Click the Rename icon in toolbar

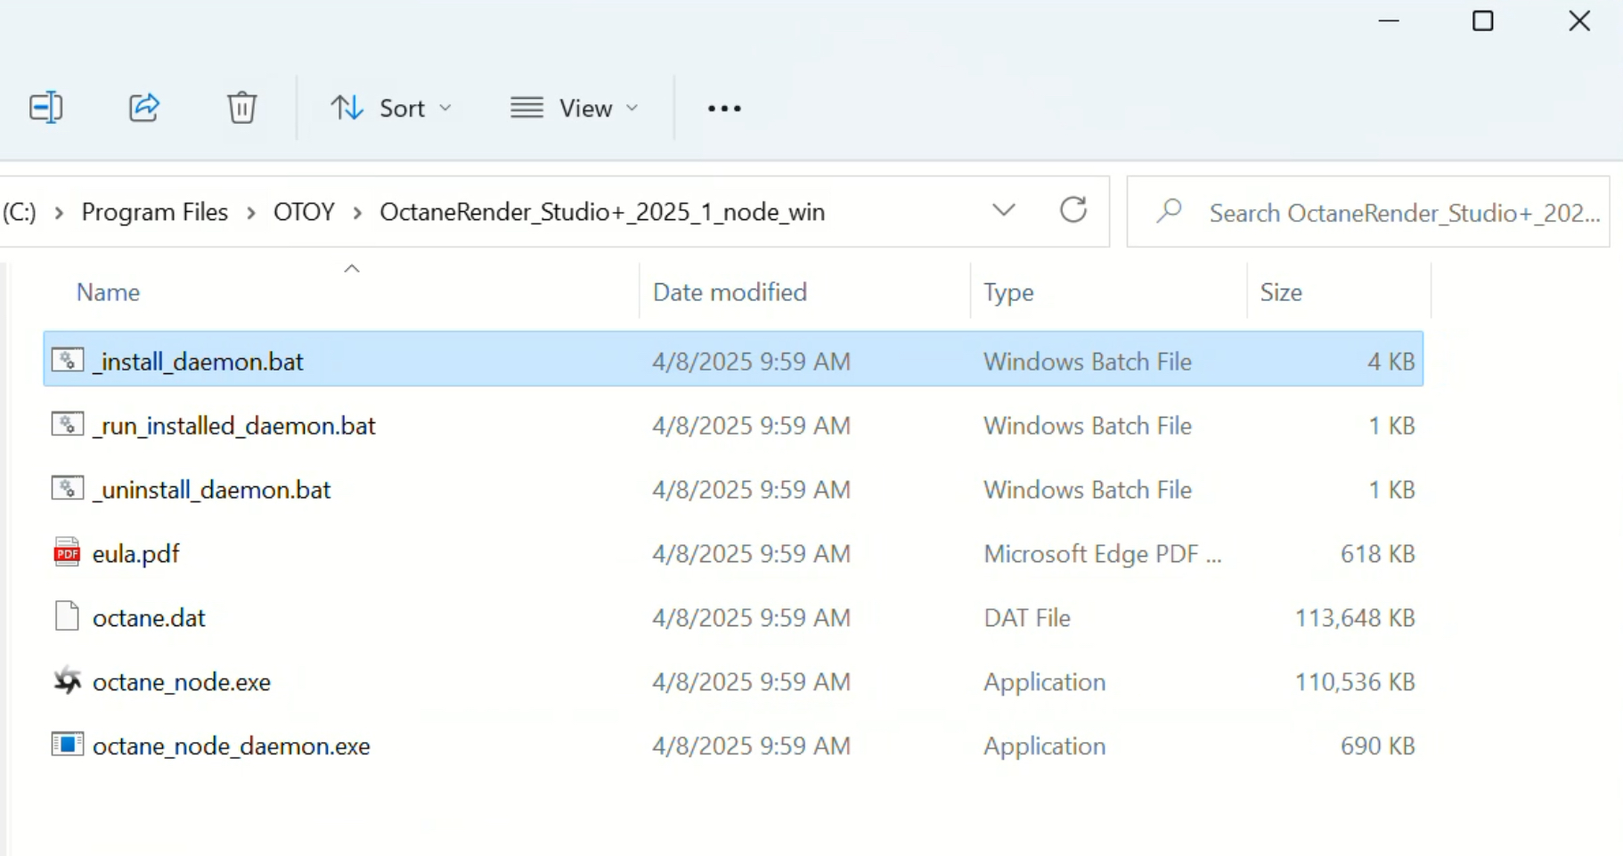45,108
